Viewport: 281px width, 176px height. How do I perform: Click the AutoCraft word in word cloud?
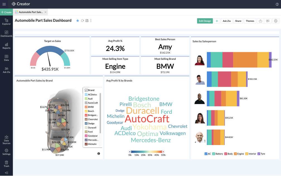coord(147,119)
